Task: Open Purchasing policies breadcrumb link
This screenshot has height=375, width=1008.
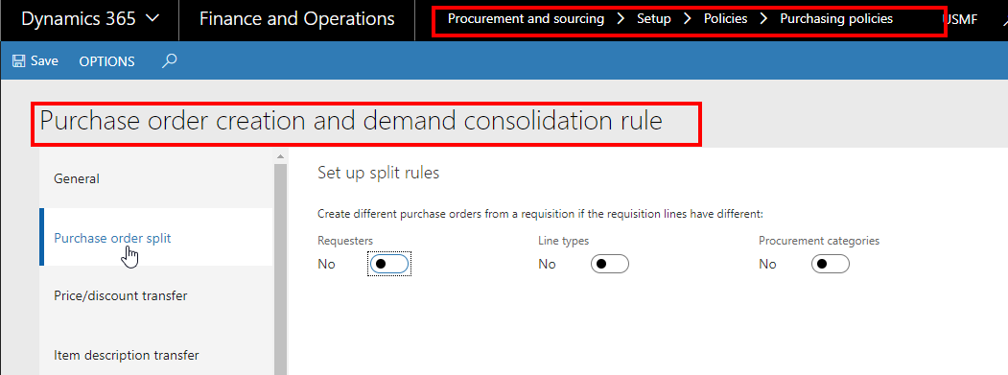Action: [x=836, y=18]
